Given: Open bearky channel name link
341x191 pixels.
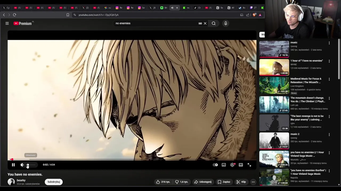Looking at the screenshot, I should (21, 180).
